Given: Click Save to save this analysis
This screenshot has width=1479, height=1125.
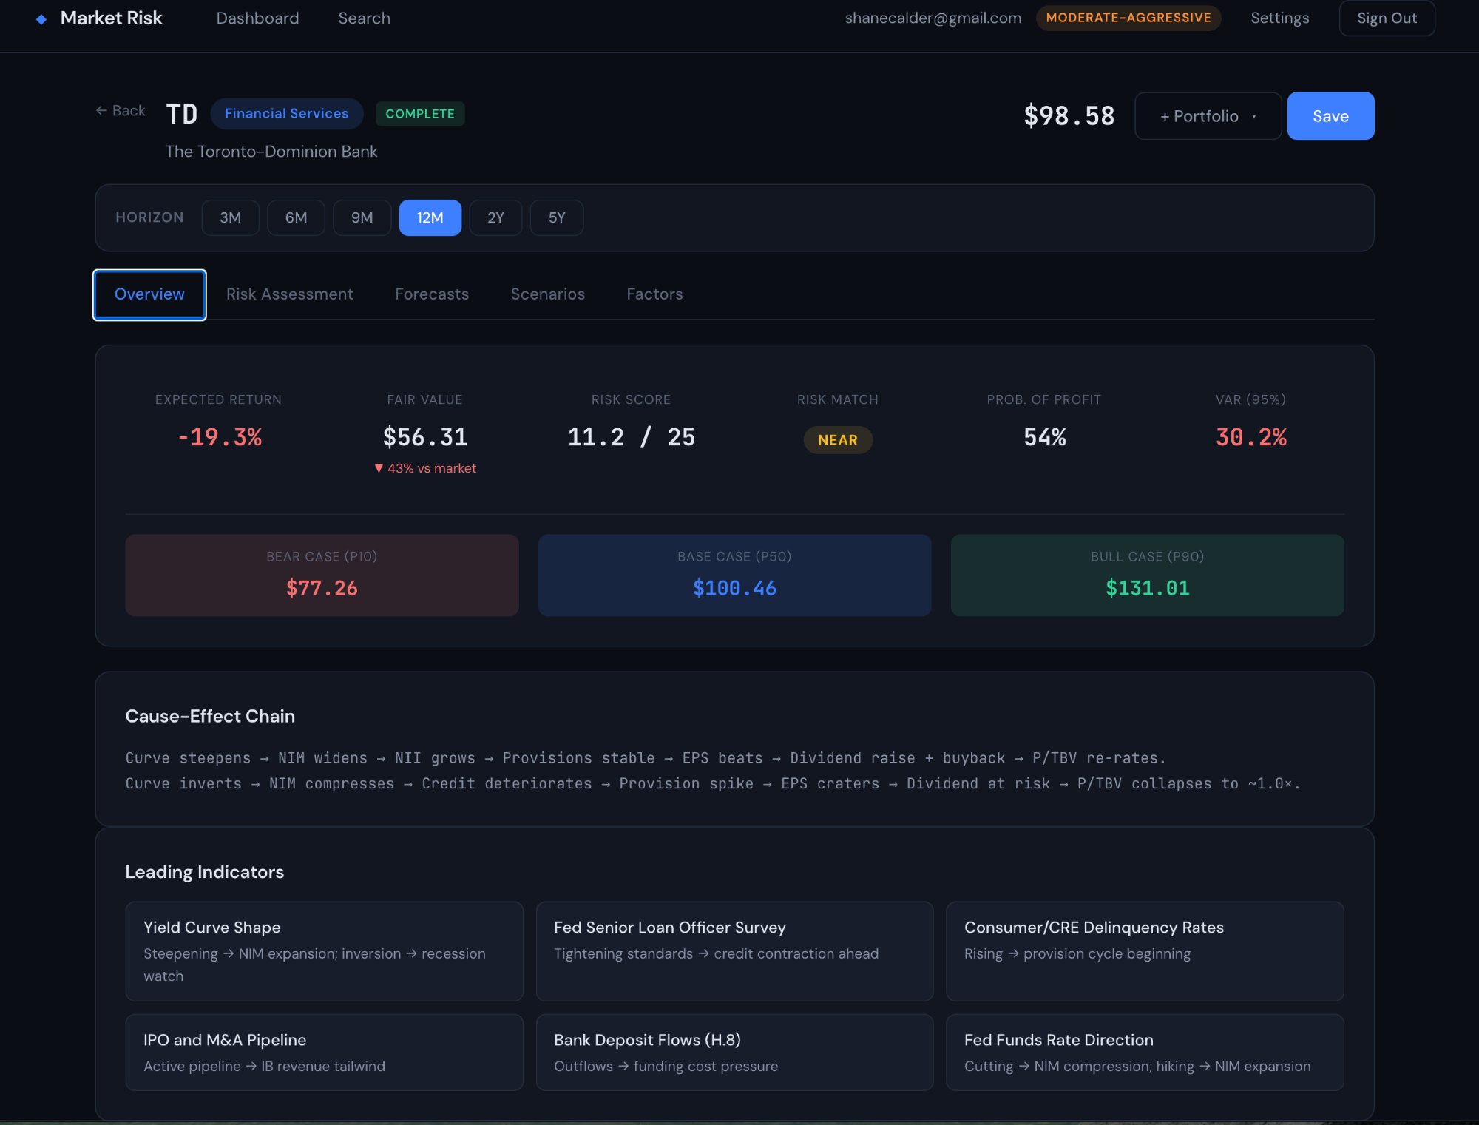Looking at the screenshot, I should click(x=1330, y=115).
